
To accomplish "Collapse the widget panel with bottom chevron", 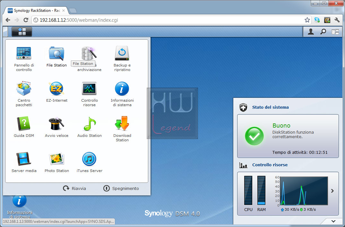I will (333, 222).
